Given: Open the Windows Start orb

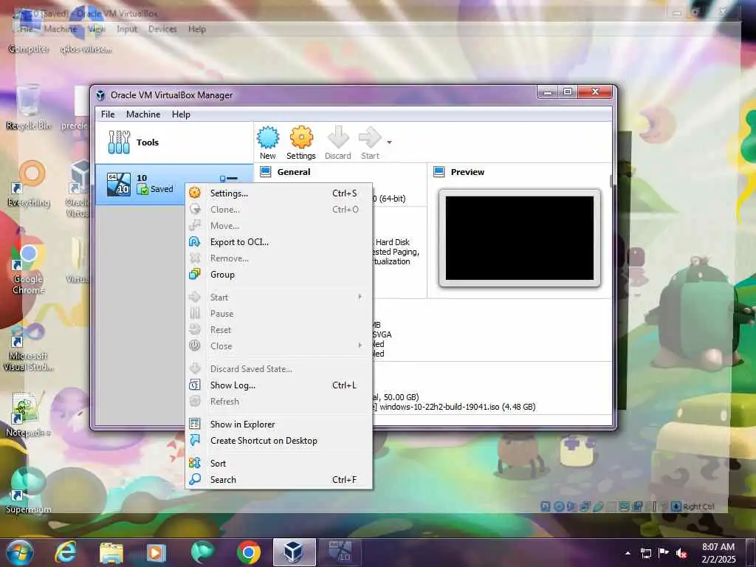Looking at the screenshot, I should [19, 552].
